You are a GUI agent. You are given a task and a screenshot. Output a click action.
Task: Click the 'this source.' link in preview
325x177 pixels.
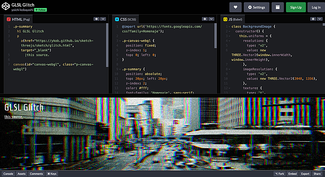[13, 117]
